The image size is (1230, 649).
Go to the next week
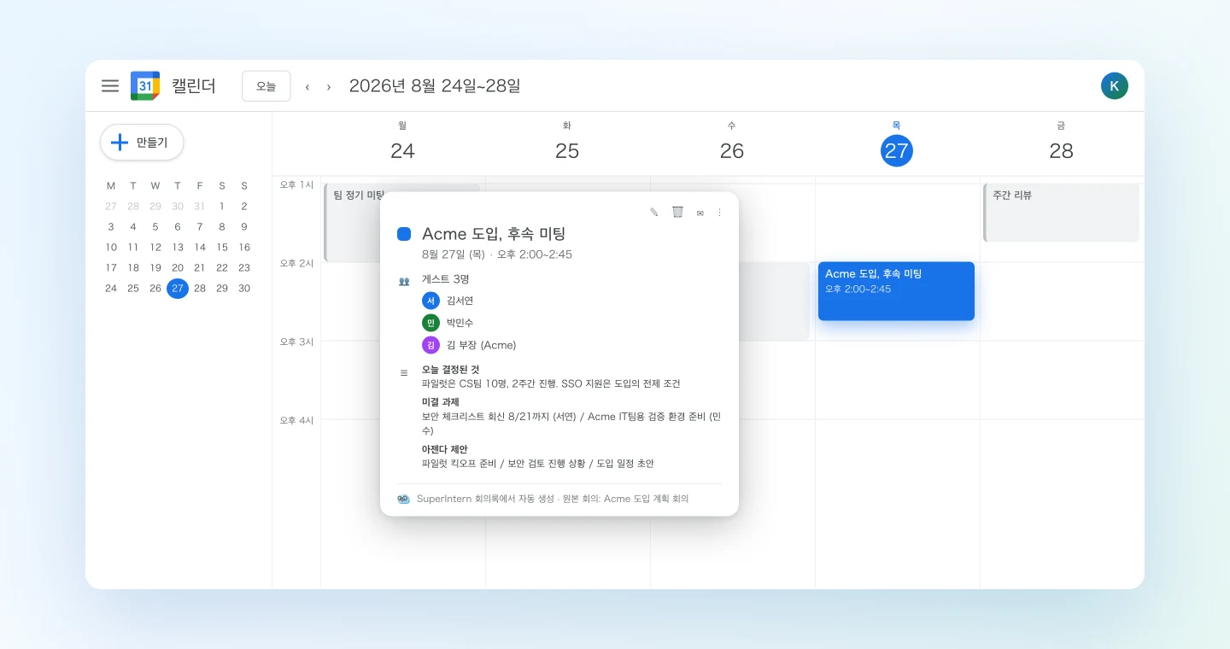329,86
